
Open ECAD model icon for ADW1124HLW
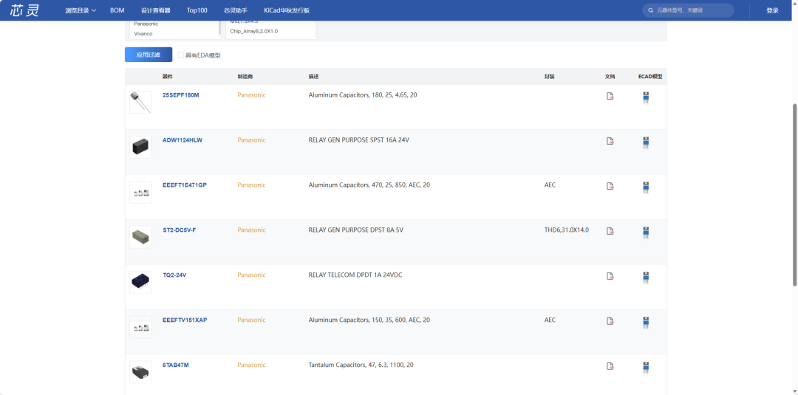(x=646, y=142)
